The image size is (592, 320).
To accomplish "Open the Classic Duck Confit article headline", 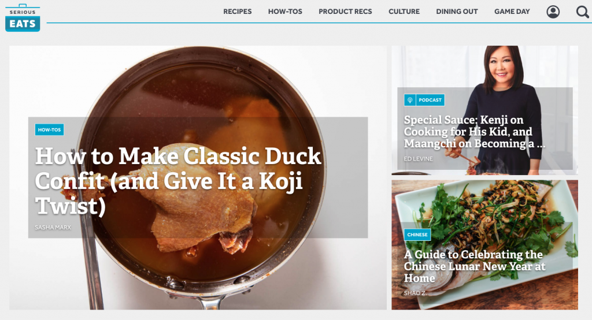I will [178, 181].
